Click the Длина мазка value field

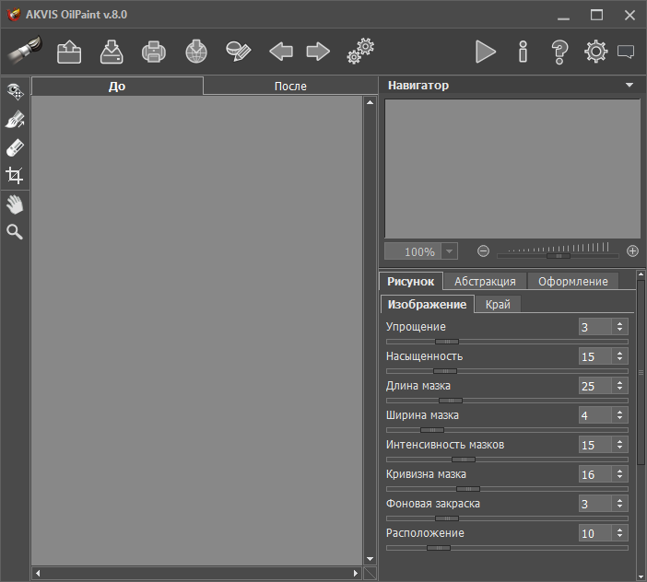(595, 386)
